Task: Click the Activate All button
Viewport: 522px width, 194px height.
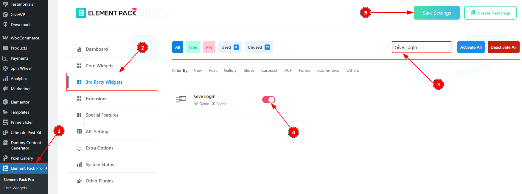Action: [x=471, y=47]
